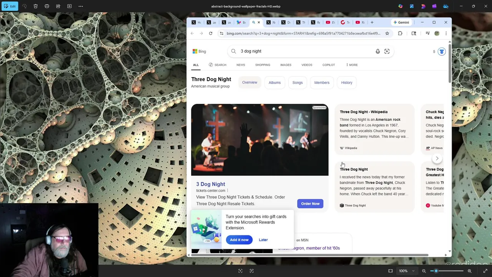This screenshot has height=277, width=492.
Task: Zoom in with plus magnifier in Photos
Action: point(469,271)
